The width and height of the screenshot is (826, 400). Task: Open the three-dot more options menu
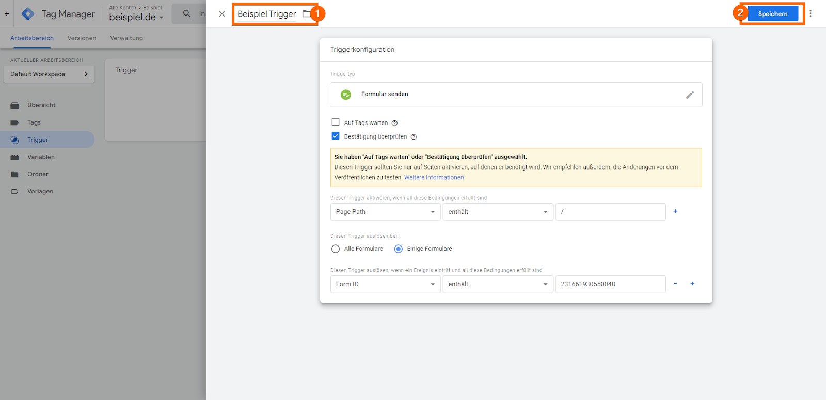click(811, 14)
